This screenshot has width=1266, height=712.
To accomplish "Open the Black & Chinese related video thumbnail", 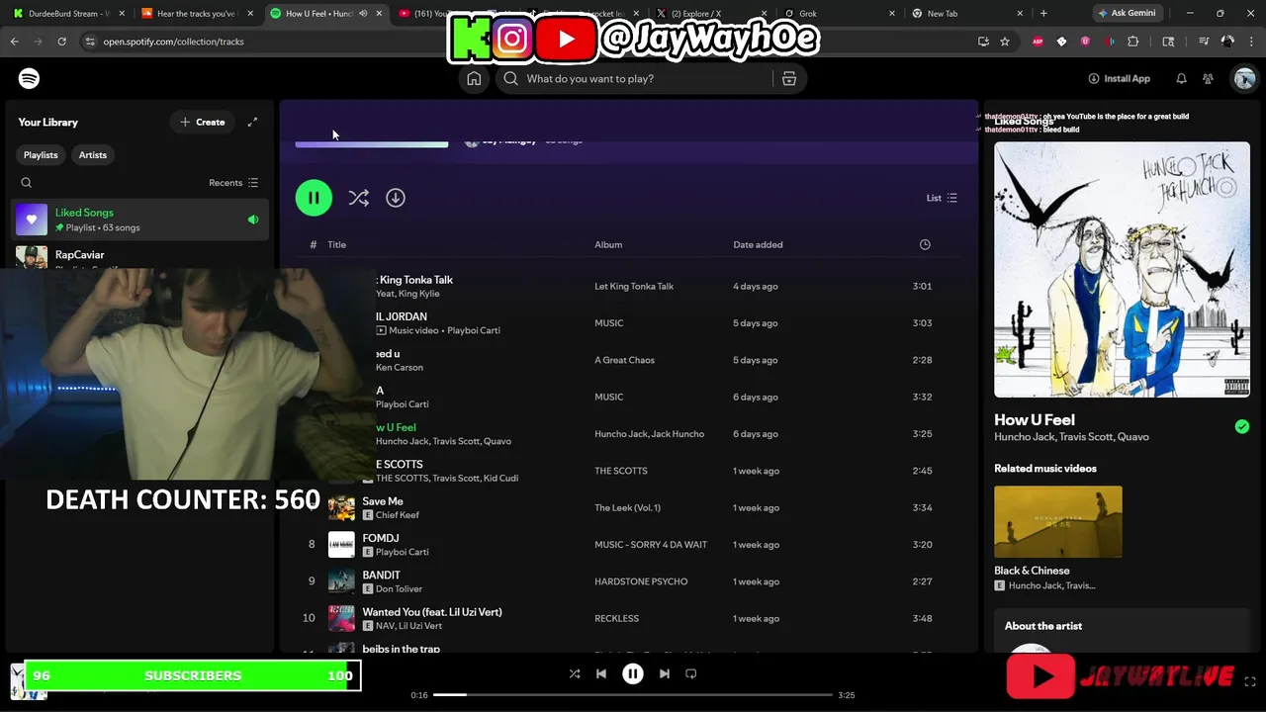I will 1058,521.
